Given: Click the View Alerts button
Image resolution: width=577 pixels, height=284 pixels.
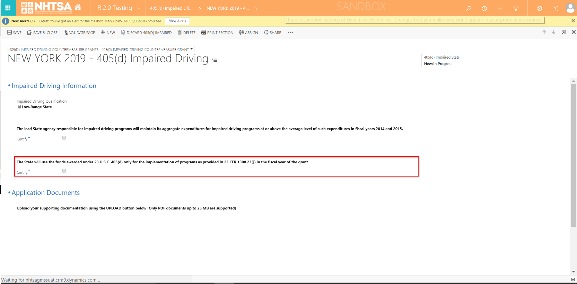Looking at the screenshot, I should tap(177, 21).
